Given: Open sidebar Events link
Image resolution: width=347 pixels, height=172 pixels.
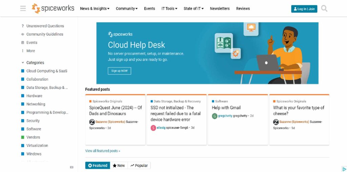Looking at the screenshot, I should [32, 42].
